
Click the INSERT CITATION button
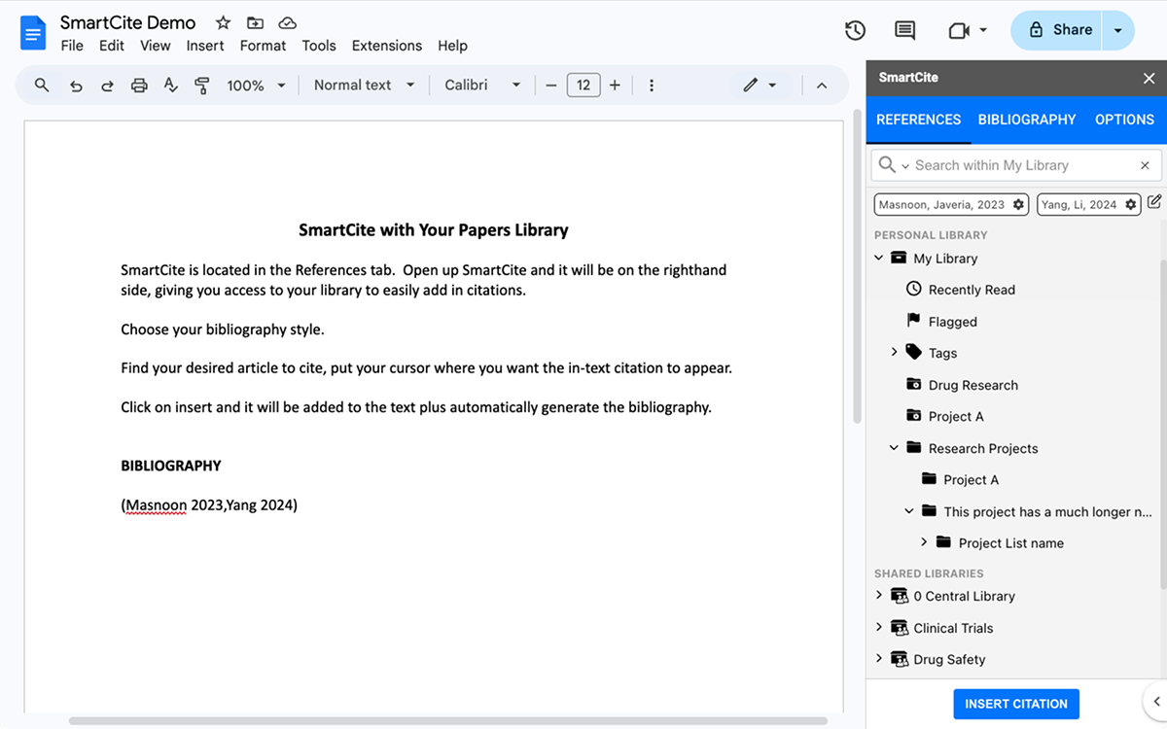[1015, 704]
